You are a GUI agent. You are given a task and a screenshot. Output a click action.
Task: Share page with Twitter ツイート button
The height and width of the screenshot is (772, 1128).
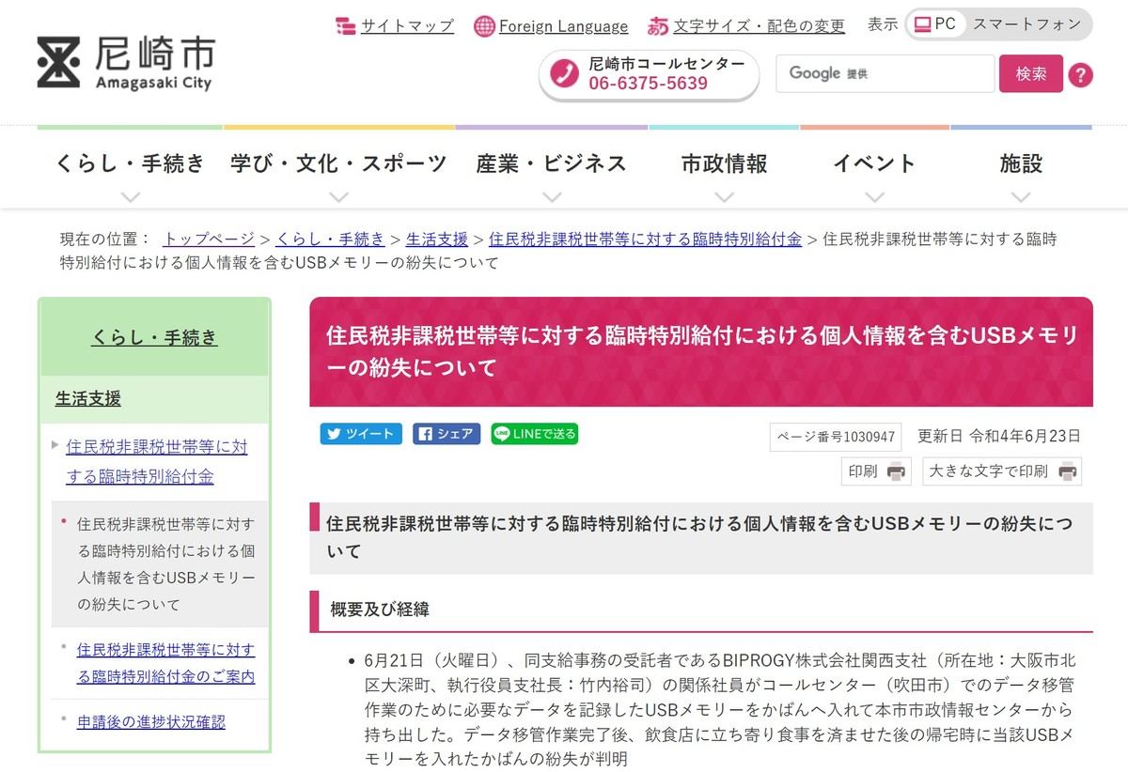(x=361, y=433)
